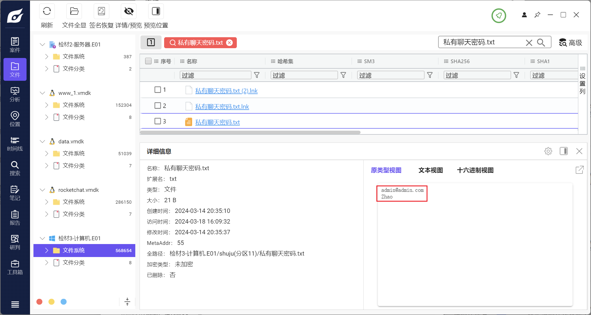
Task: Open 高级 advanced search
Action: (570, 43)
